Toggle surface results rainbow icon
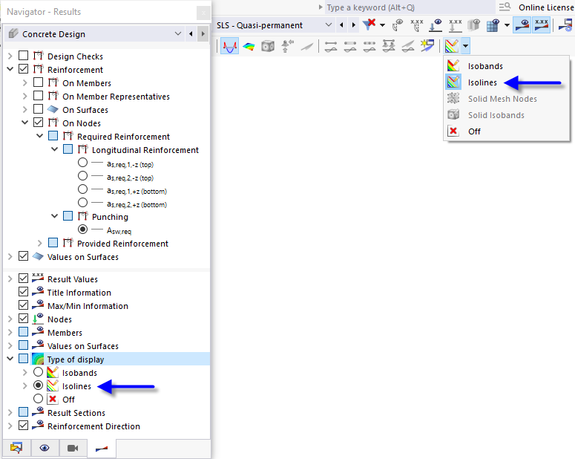 click(x=249, y=46)
